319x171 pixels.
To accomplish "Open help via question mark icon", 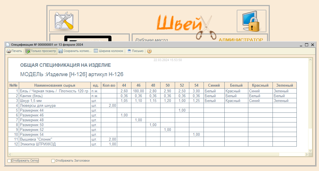I will click(x=149, y=51).
